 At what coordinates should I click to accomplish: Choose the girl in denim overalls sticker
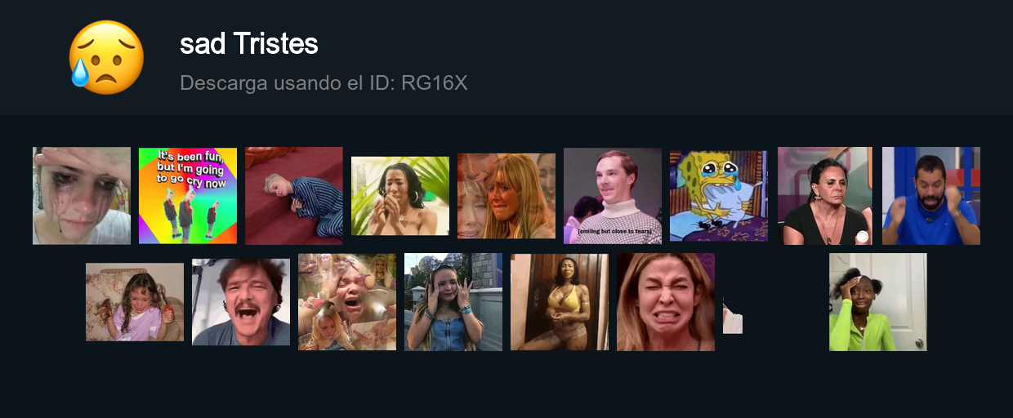453,302
